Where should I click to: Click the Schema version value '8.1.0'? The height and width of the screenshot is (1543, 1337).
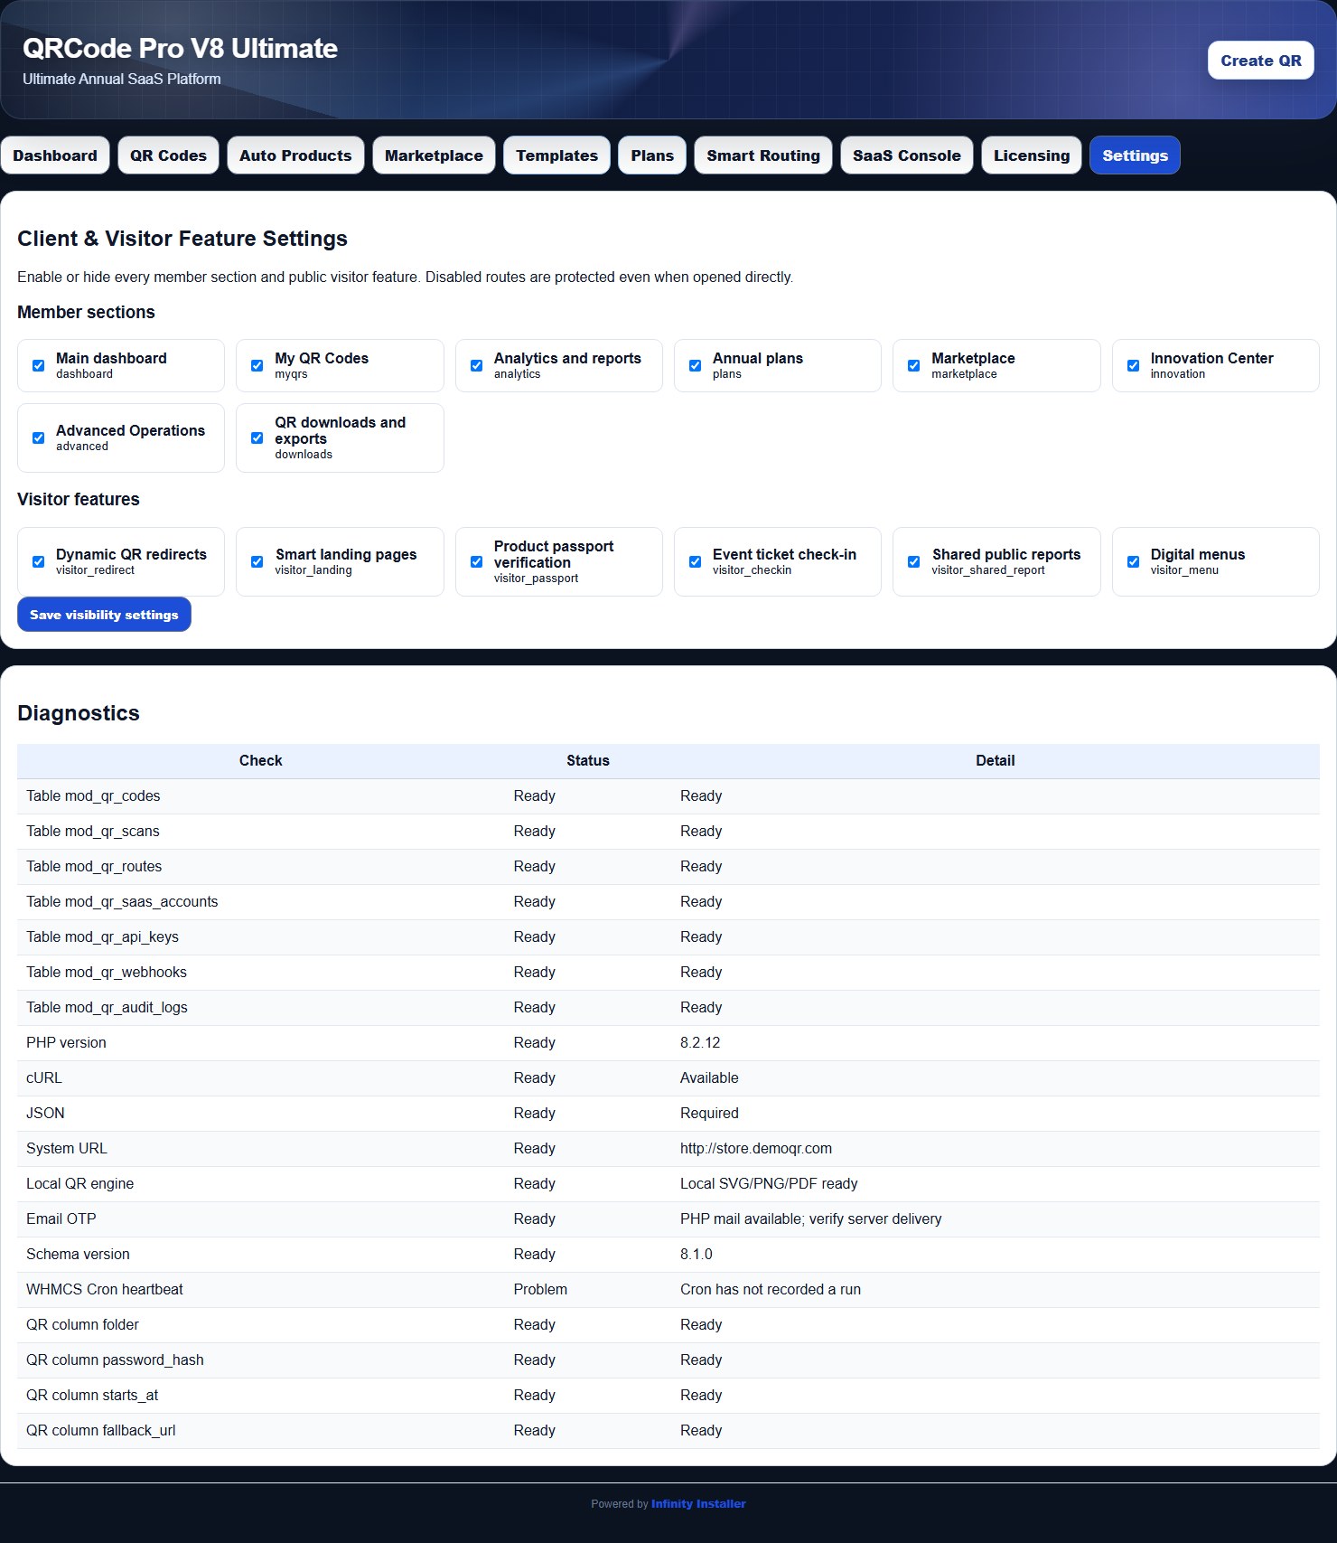(697, 1254)
